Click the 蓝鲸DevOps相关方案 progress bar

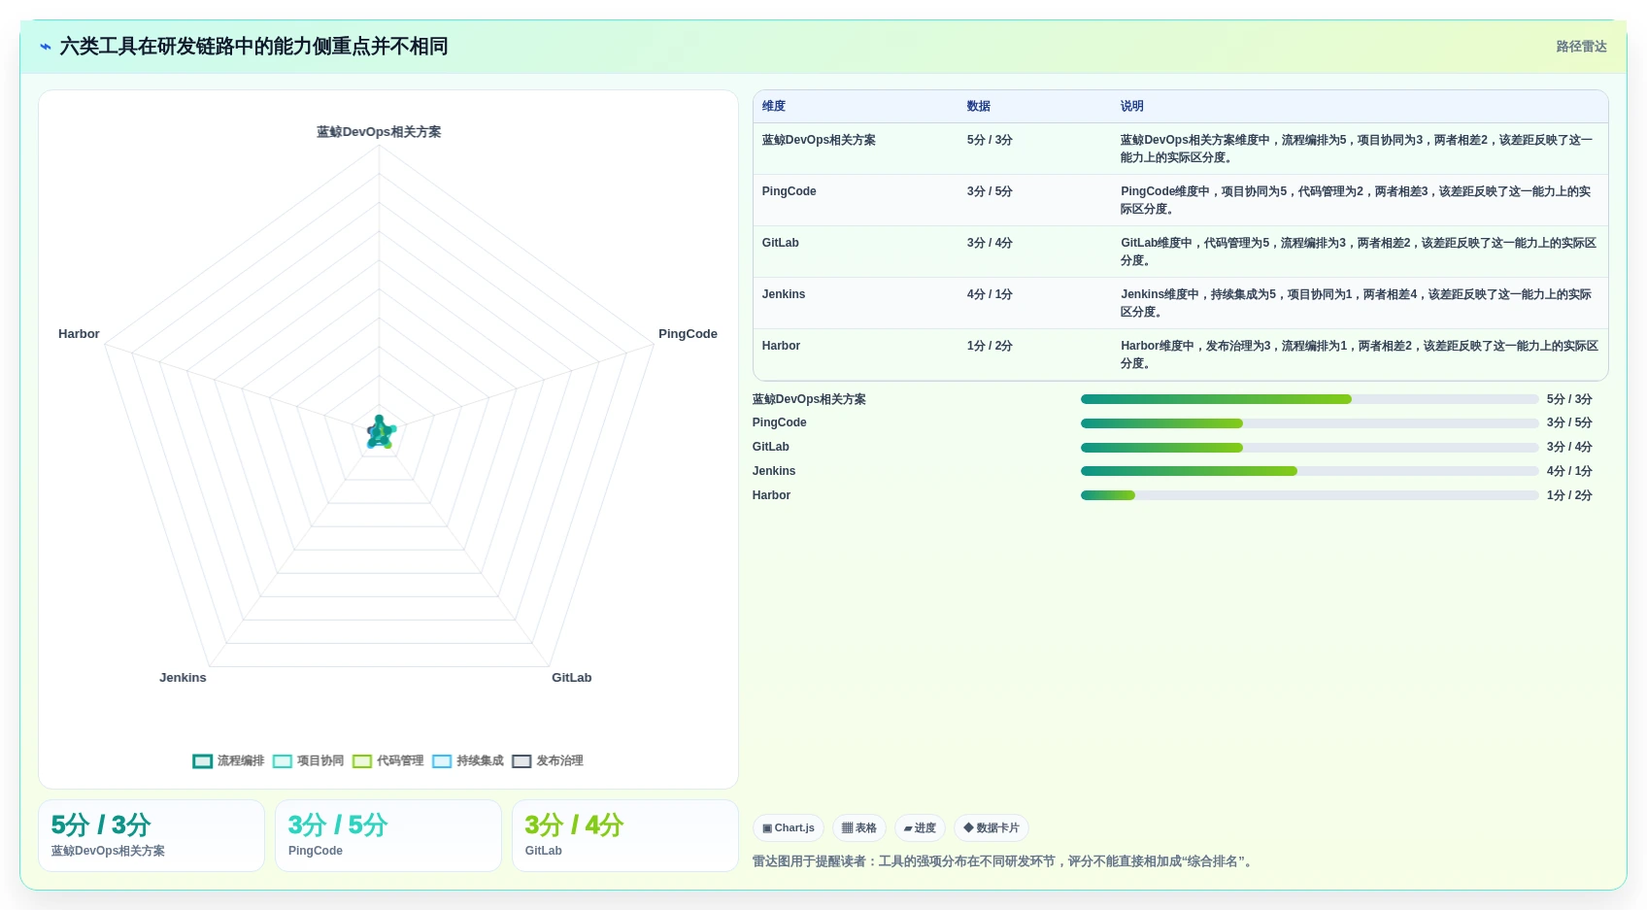(1310, 399)
